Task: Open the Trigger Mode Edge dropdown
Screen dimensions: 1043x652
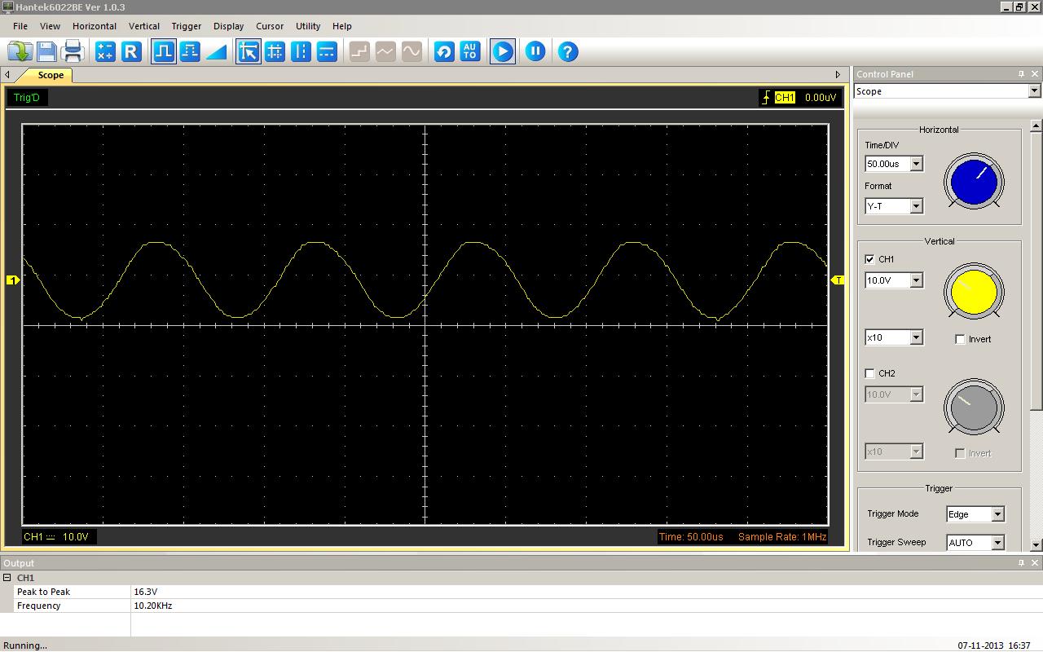Action: pos(997,514)
